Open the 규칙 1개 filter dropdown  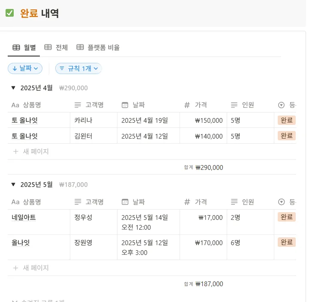pos(78,68)
